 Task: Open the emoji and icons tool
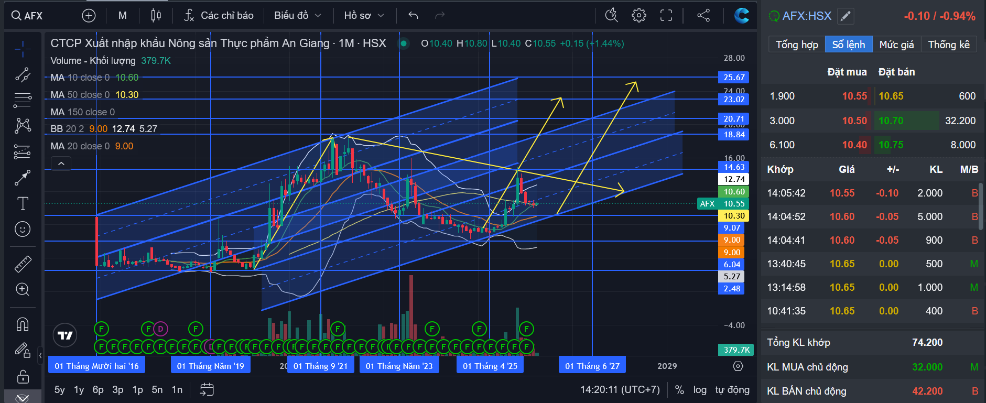point(23,229)
